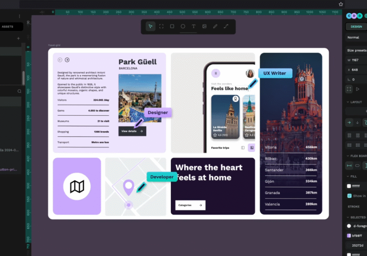This screenshot has width=367, height=256.
Task: Open the Design tab
Action: point(356,27)
